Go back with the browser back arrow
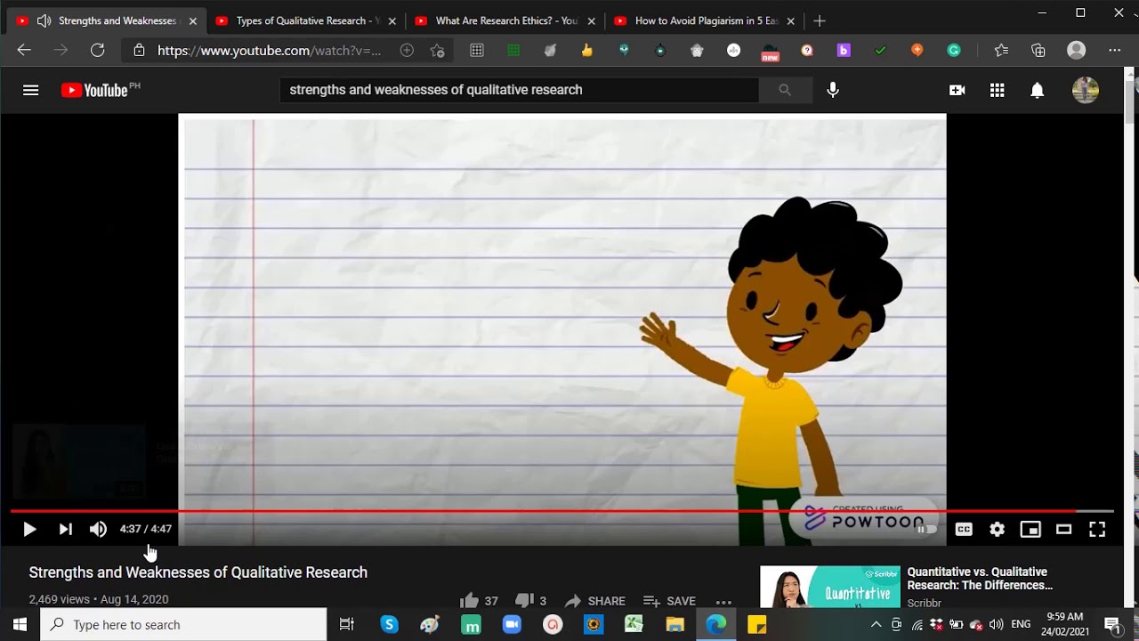 (x=24, y=51)
